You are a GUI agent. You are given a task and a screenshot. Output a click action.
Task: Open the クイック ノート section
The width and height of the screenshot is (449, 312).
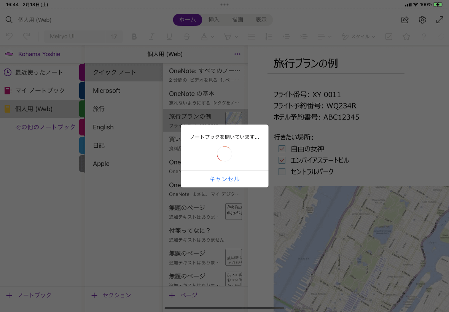pyautogui.click(x=124, y=72)
